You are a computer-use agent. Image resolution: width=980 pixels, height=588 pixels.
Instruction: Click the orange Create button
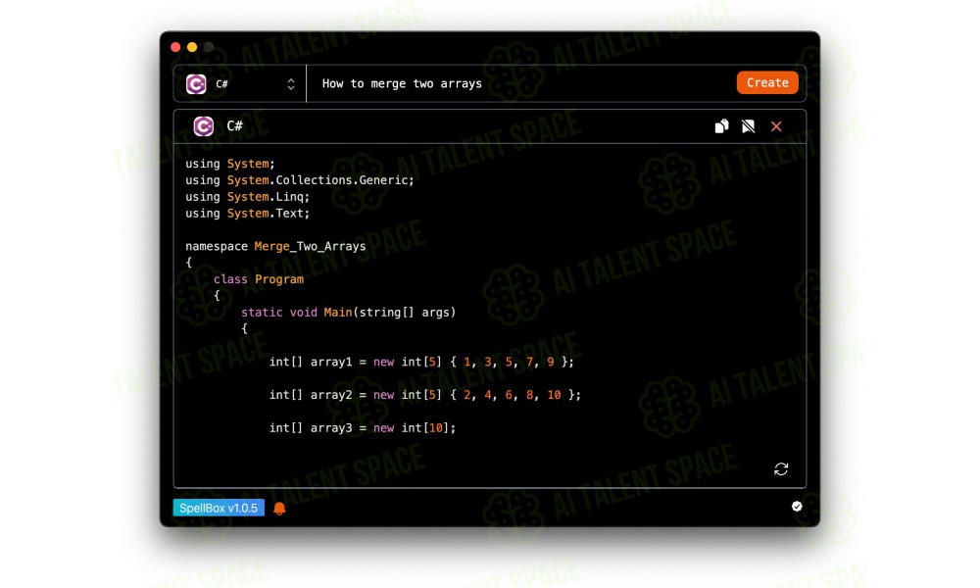click(767, 82)
